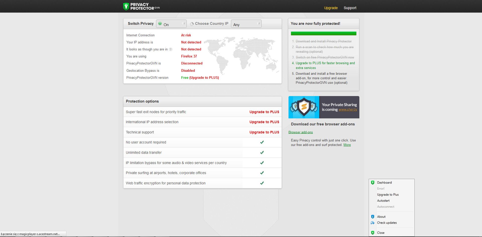Open the Switch Privacy On/Off dropdown
This screenshot has height=237, width=482.
tap(171, 24)
